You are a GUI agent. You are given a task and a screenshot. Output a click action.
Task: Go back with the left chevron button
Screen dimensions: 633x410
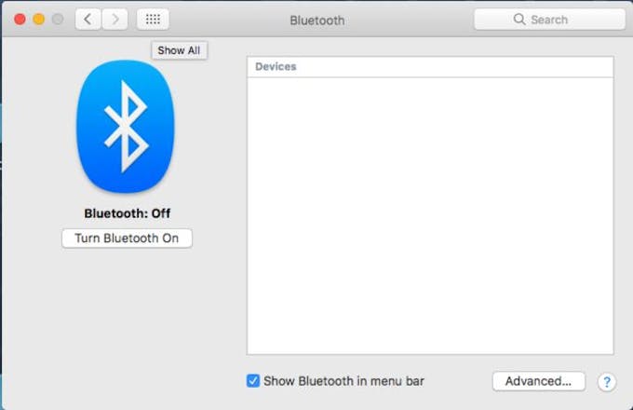[88, 19]
